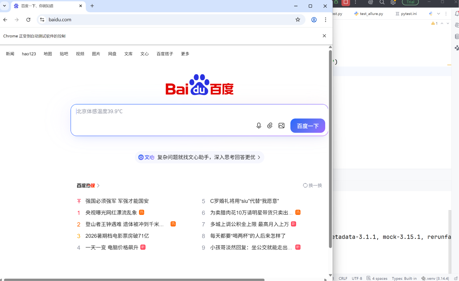Switch to the pytest.ini tab
The height and width of the screenshot is (281, 459).
[x=406, y=14]
